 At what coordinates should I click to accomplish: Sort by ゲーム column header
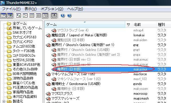click(85, 25)
